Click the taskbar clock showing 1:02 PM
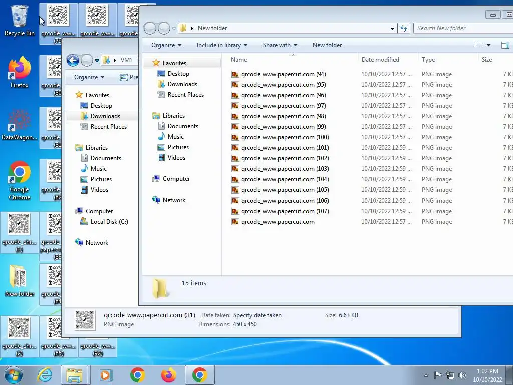 point(487,375)
